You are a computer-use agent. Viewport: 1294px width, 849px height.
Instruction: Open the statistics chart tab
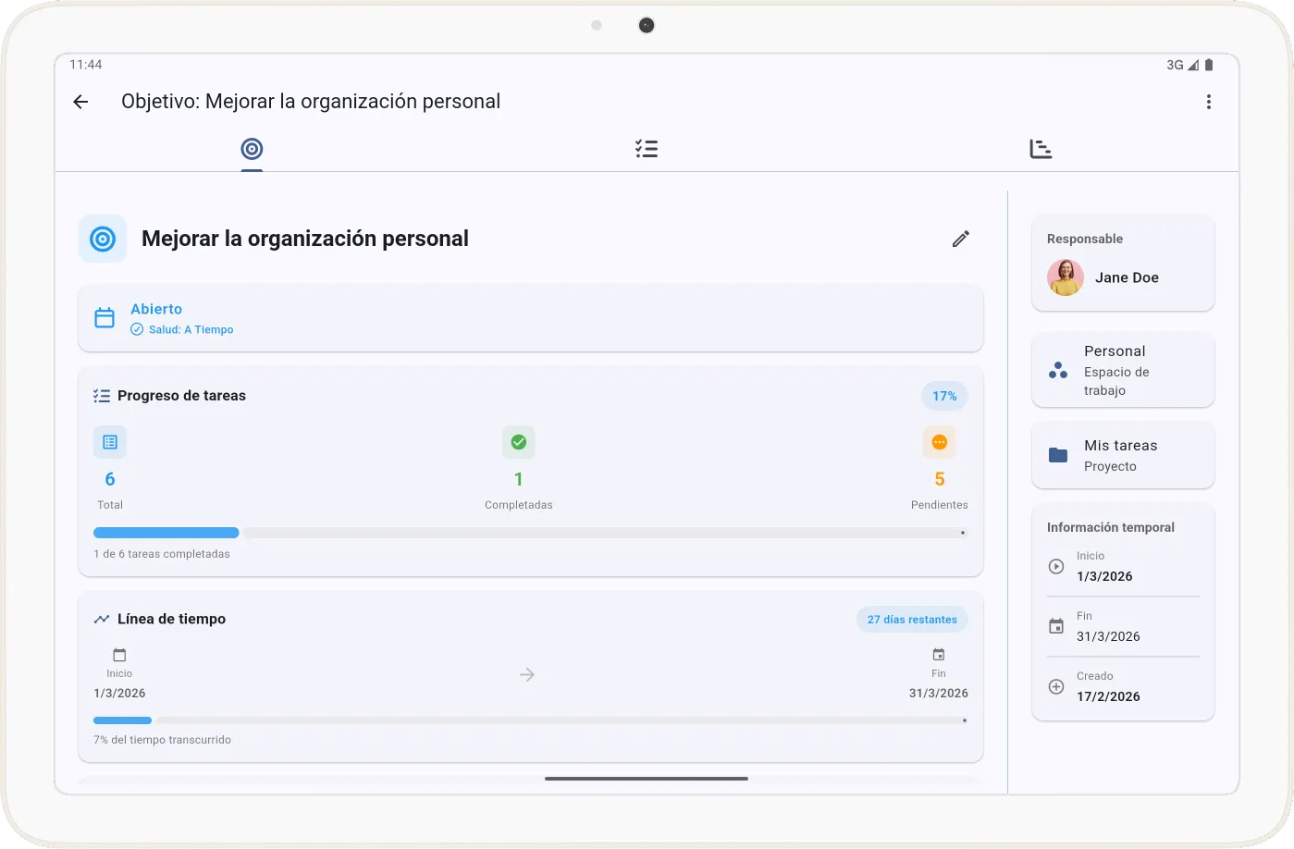point(1041,148)
